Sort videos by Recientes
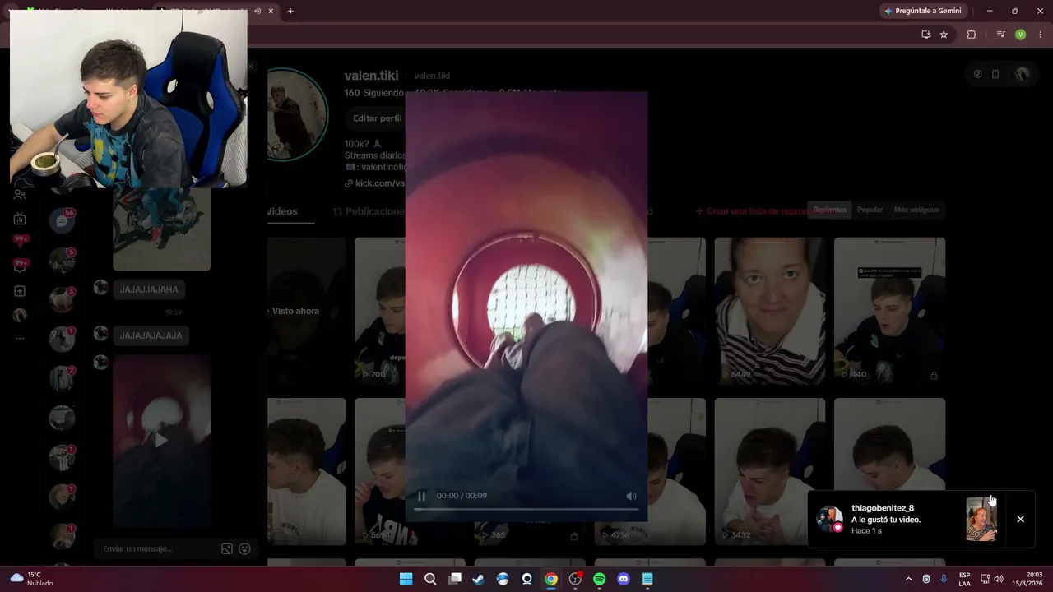The width and height of the screenshot is (1053, 592). [x=829, y=210]
